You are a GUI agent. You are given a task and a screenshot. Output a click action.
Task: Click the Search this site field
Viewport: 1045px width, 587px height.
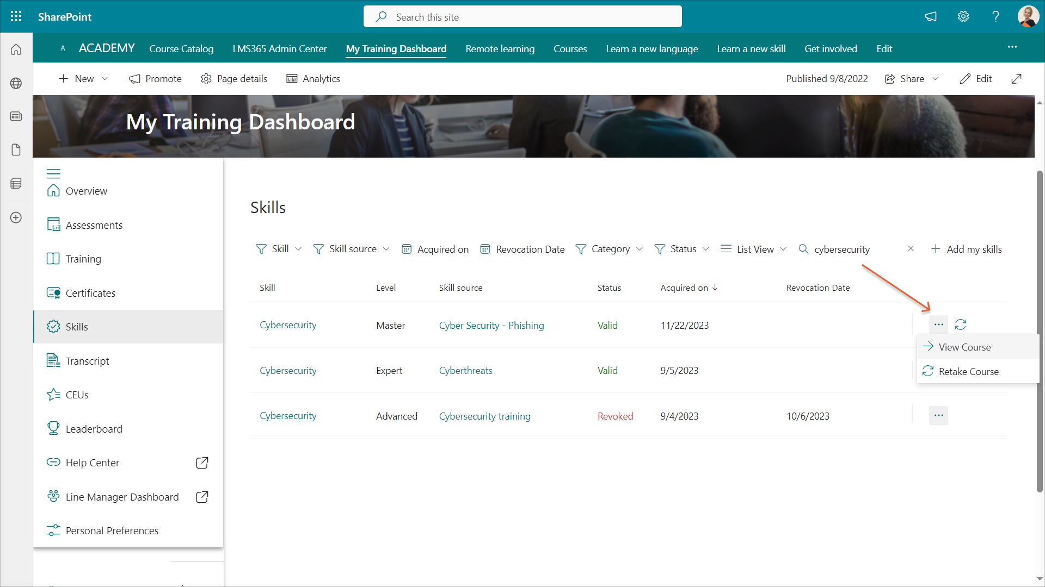click(x=522, y=17)
